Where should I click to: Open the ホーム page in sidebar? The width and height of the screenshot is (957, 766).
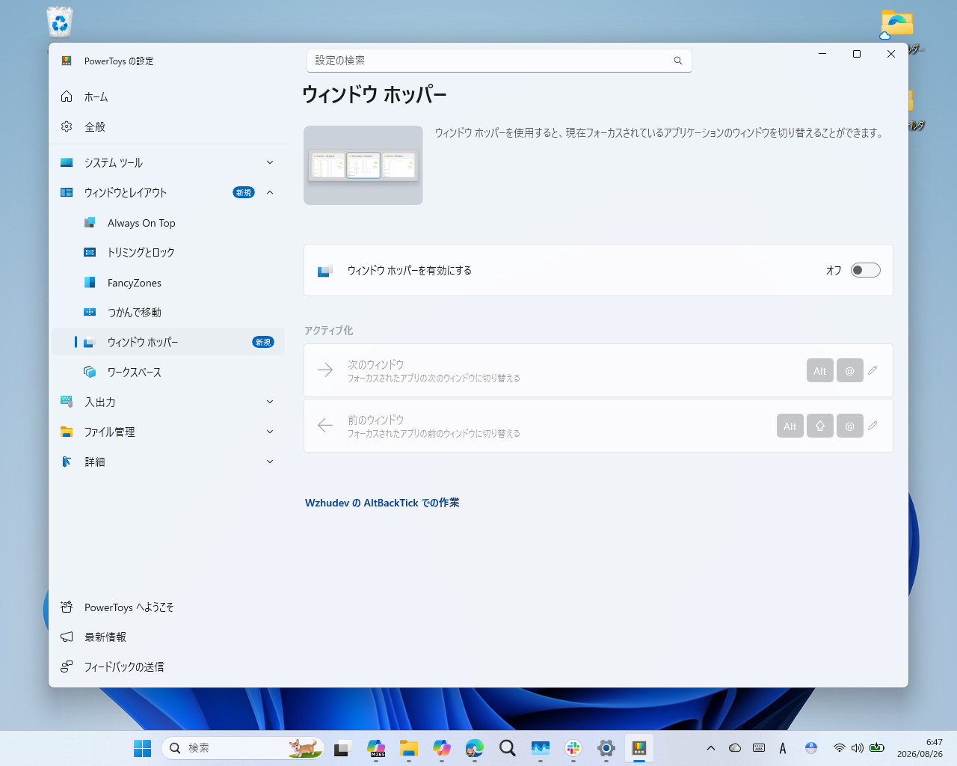168,97
